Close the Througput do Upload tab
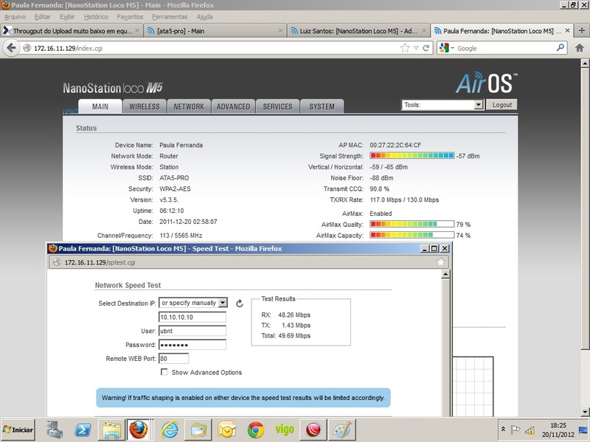Image resolution: width=590 pixels, height=442 pixels. pos(137,31)
